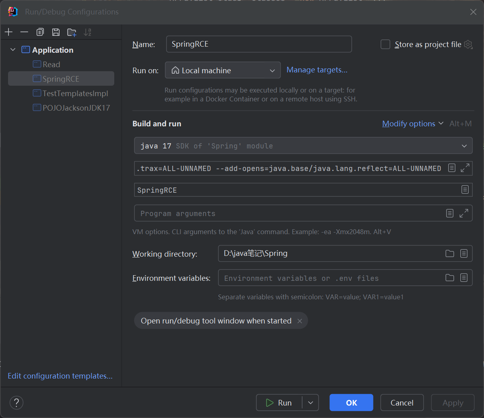484x418 pixels.
Task: Select the POJOJacksonJDK17 configuration
Action: [x=76, y=108]
